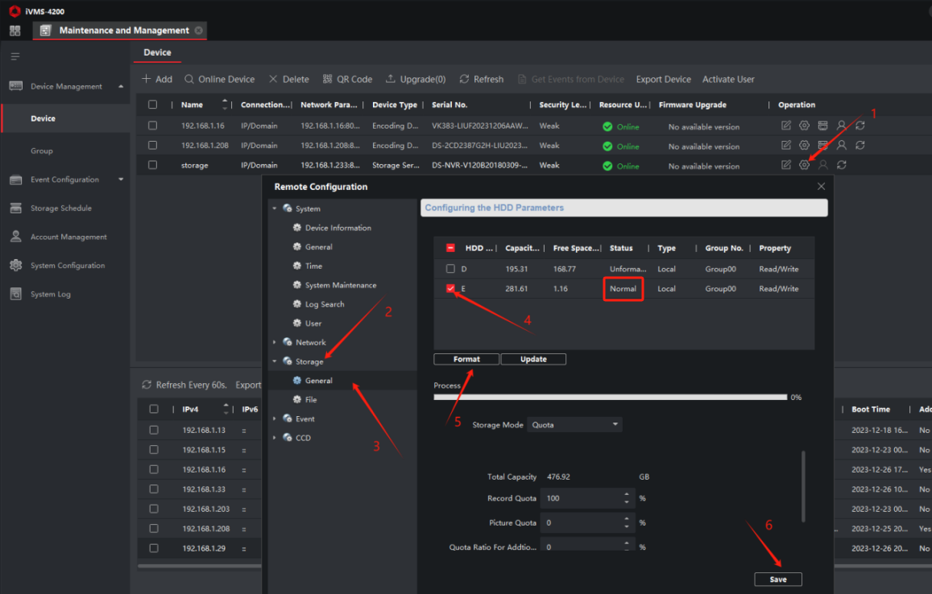
Task: Expand the Event Configuration sidebar section
Action: (121, 179)
